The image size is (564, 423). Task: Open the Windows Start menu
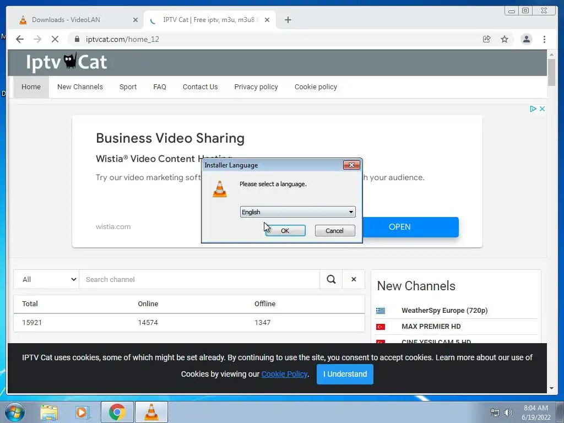(15, 412)
